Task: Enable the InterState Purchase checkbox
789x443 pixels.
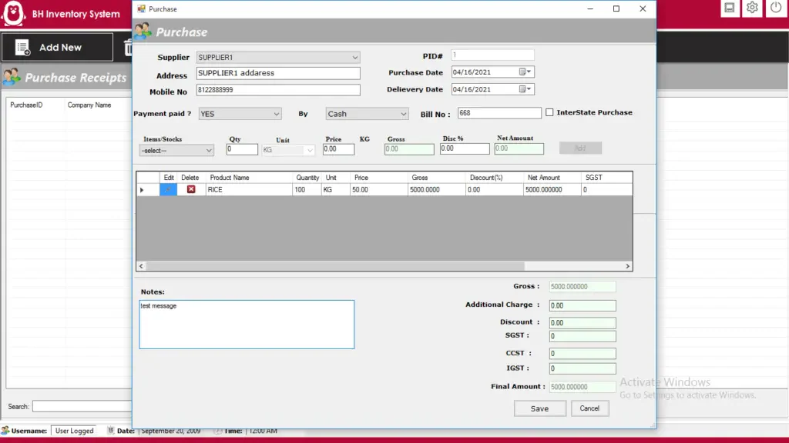Action: coord(549,112)
